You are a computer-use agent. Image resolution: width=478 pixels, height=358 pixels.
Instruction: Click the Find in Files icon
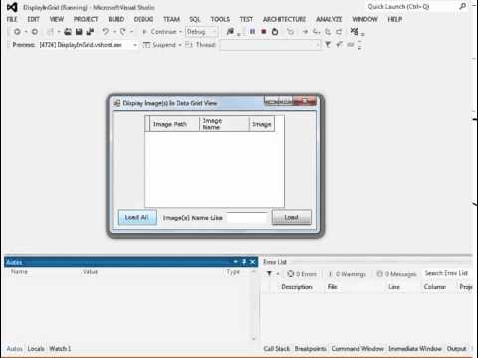230,32
